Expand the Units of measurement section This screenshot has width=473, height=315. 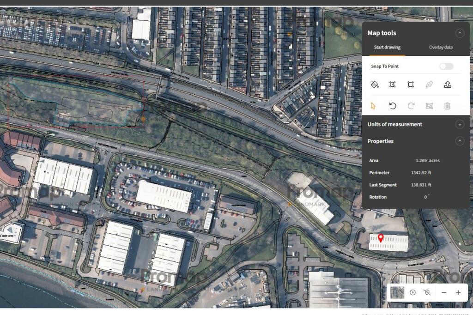[x=459, y=124]
